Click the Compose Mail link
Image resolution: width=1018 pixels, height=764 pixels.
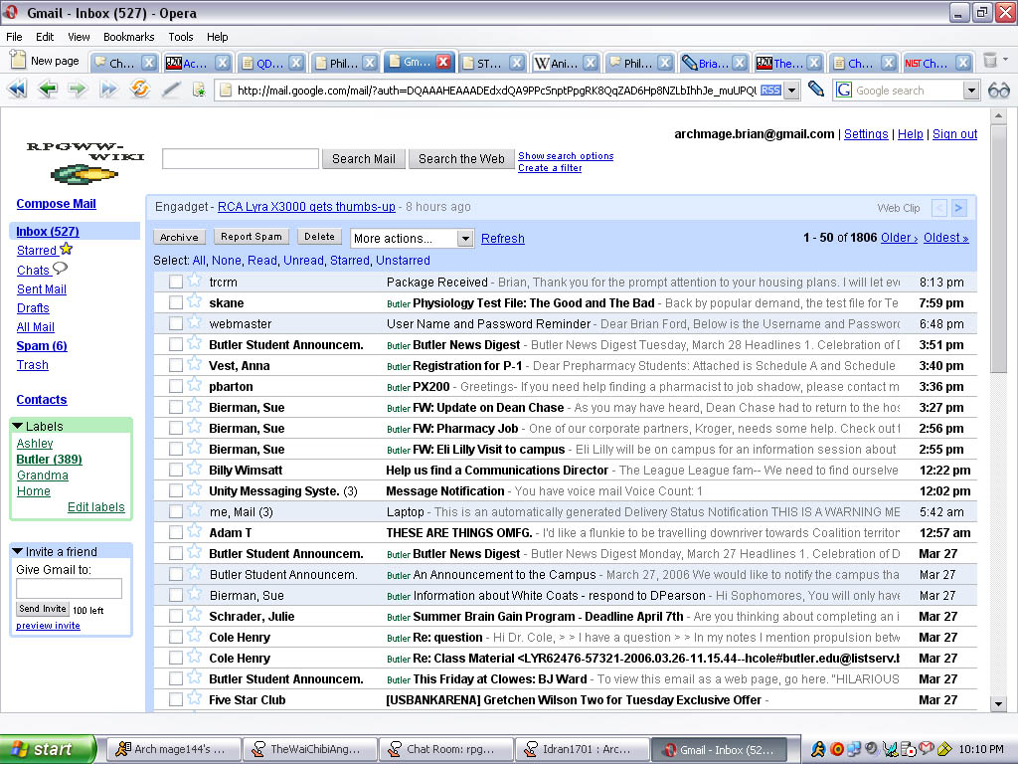point(56,204)
